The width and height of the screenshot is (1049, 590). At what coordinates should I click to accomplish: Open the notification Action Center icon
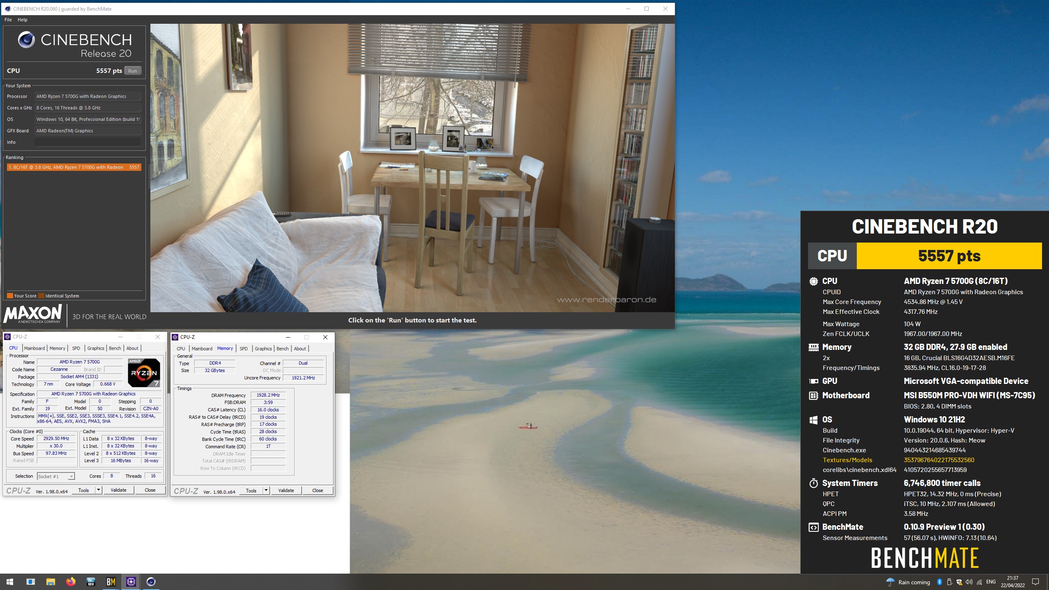tap(1035, 582)
